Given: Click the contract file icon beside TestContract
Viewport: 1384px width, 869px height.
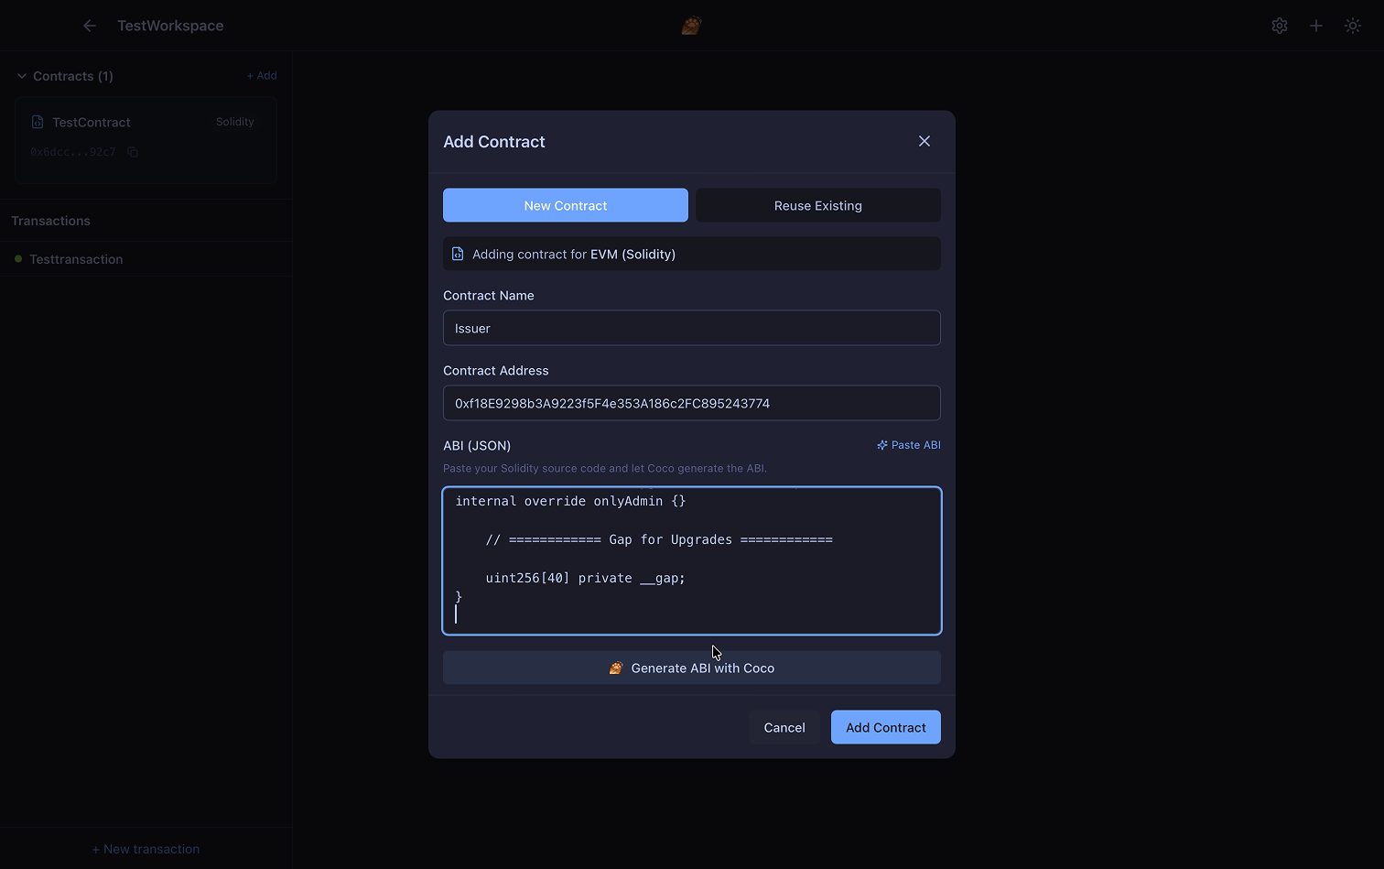Looking at the screenshot, I should coord(37,121).
